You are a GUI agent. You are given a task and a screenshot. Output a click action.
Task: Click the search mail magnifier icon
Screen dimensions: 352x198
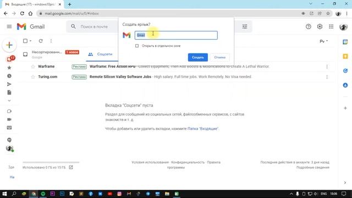click(73, 26)
